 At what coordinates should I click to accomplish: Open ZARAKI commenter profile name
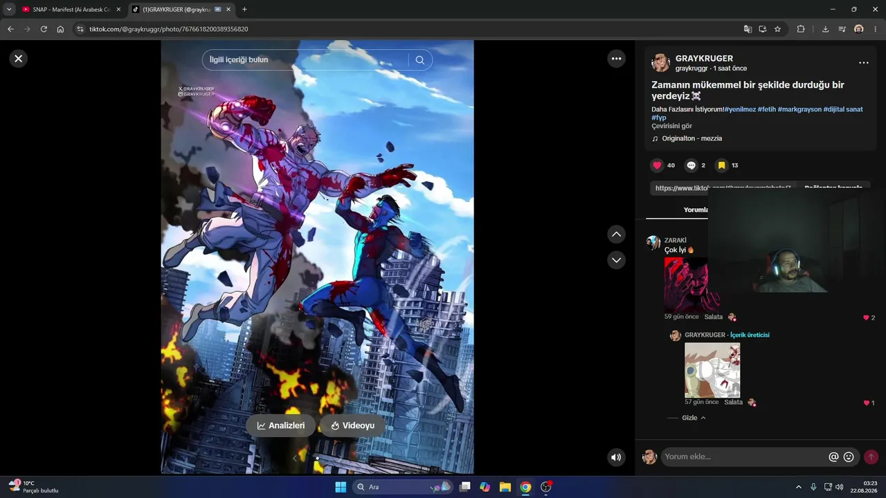(x=676, y=240)
